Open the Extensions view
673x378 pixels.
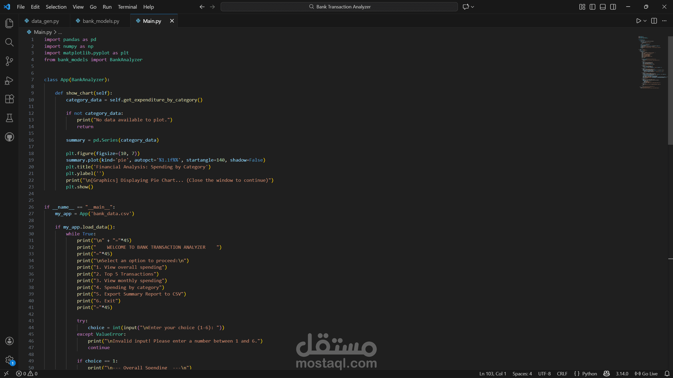(x=9, y=99)
